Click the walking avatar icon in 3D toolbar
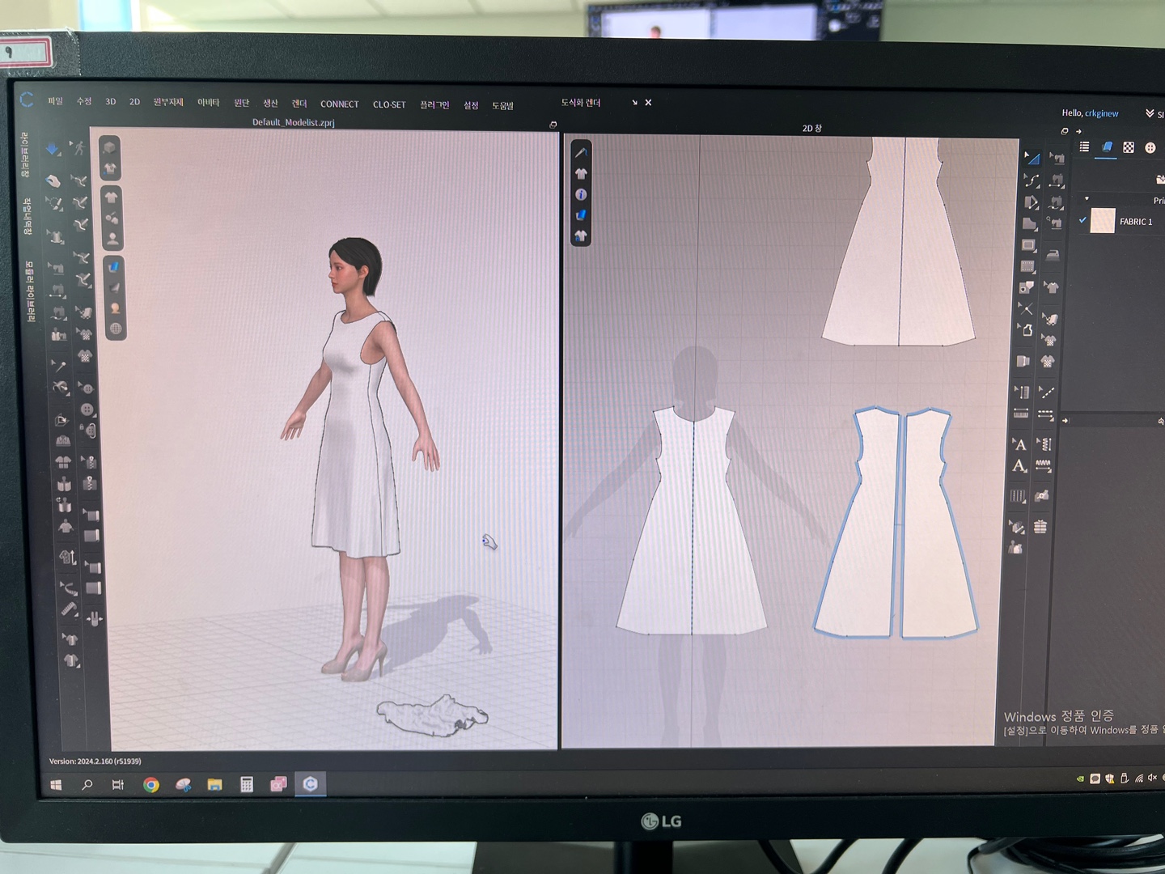Screen dimensions: 1165x874 click(78, 147)
